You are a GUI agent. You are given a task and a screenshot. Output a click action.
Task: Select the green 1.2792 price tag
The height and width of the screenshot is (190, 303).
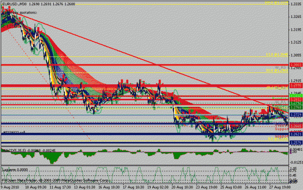click(296, 103)
